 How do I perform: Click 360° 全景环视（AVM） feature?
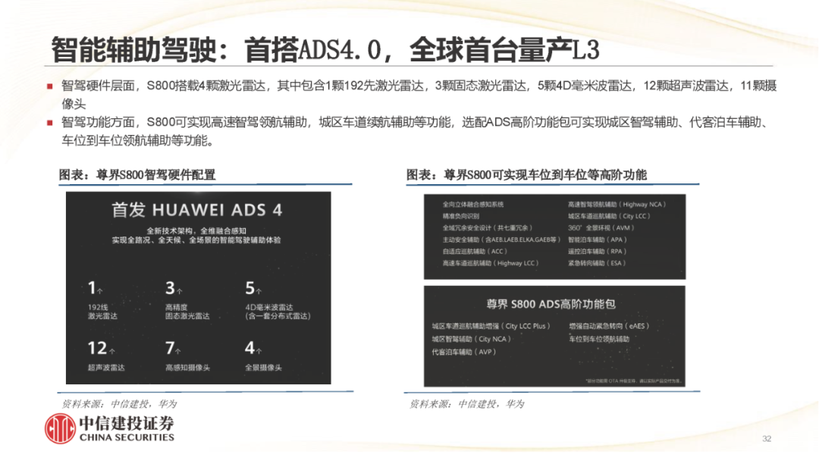[601, 227]
